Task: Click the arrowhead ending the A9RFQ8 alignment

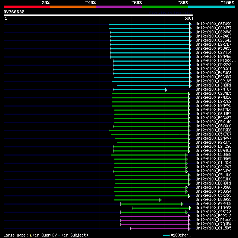Action: [183, 204]
